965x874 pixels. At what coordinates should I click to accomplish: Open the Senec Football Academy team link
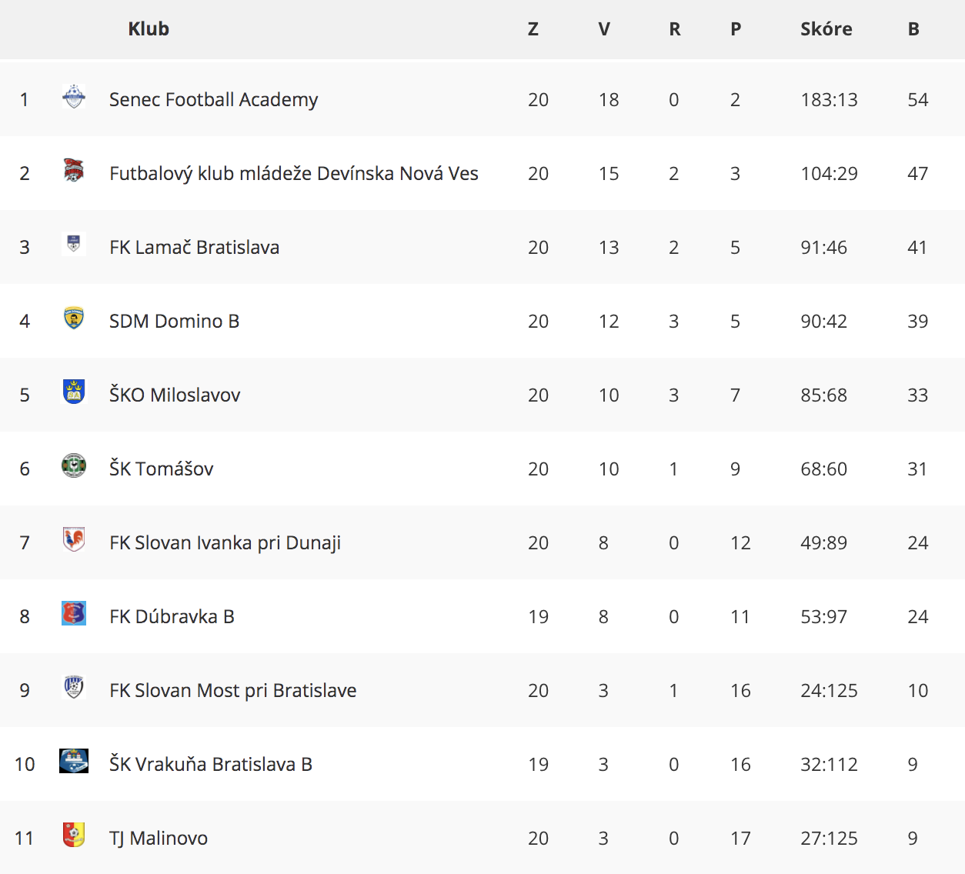213,100
